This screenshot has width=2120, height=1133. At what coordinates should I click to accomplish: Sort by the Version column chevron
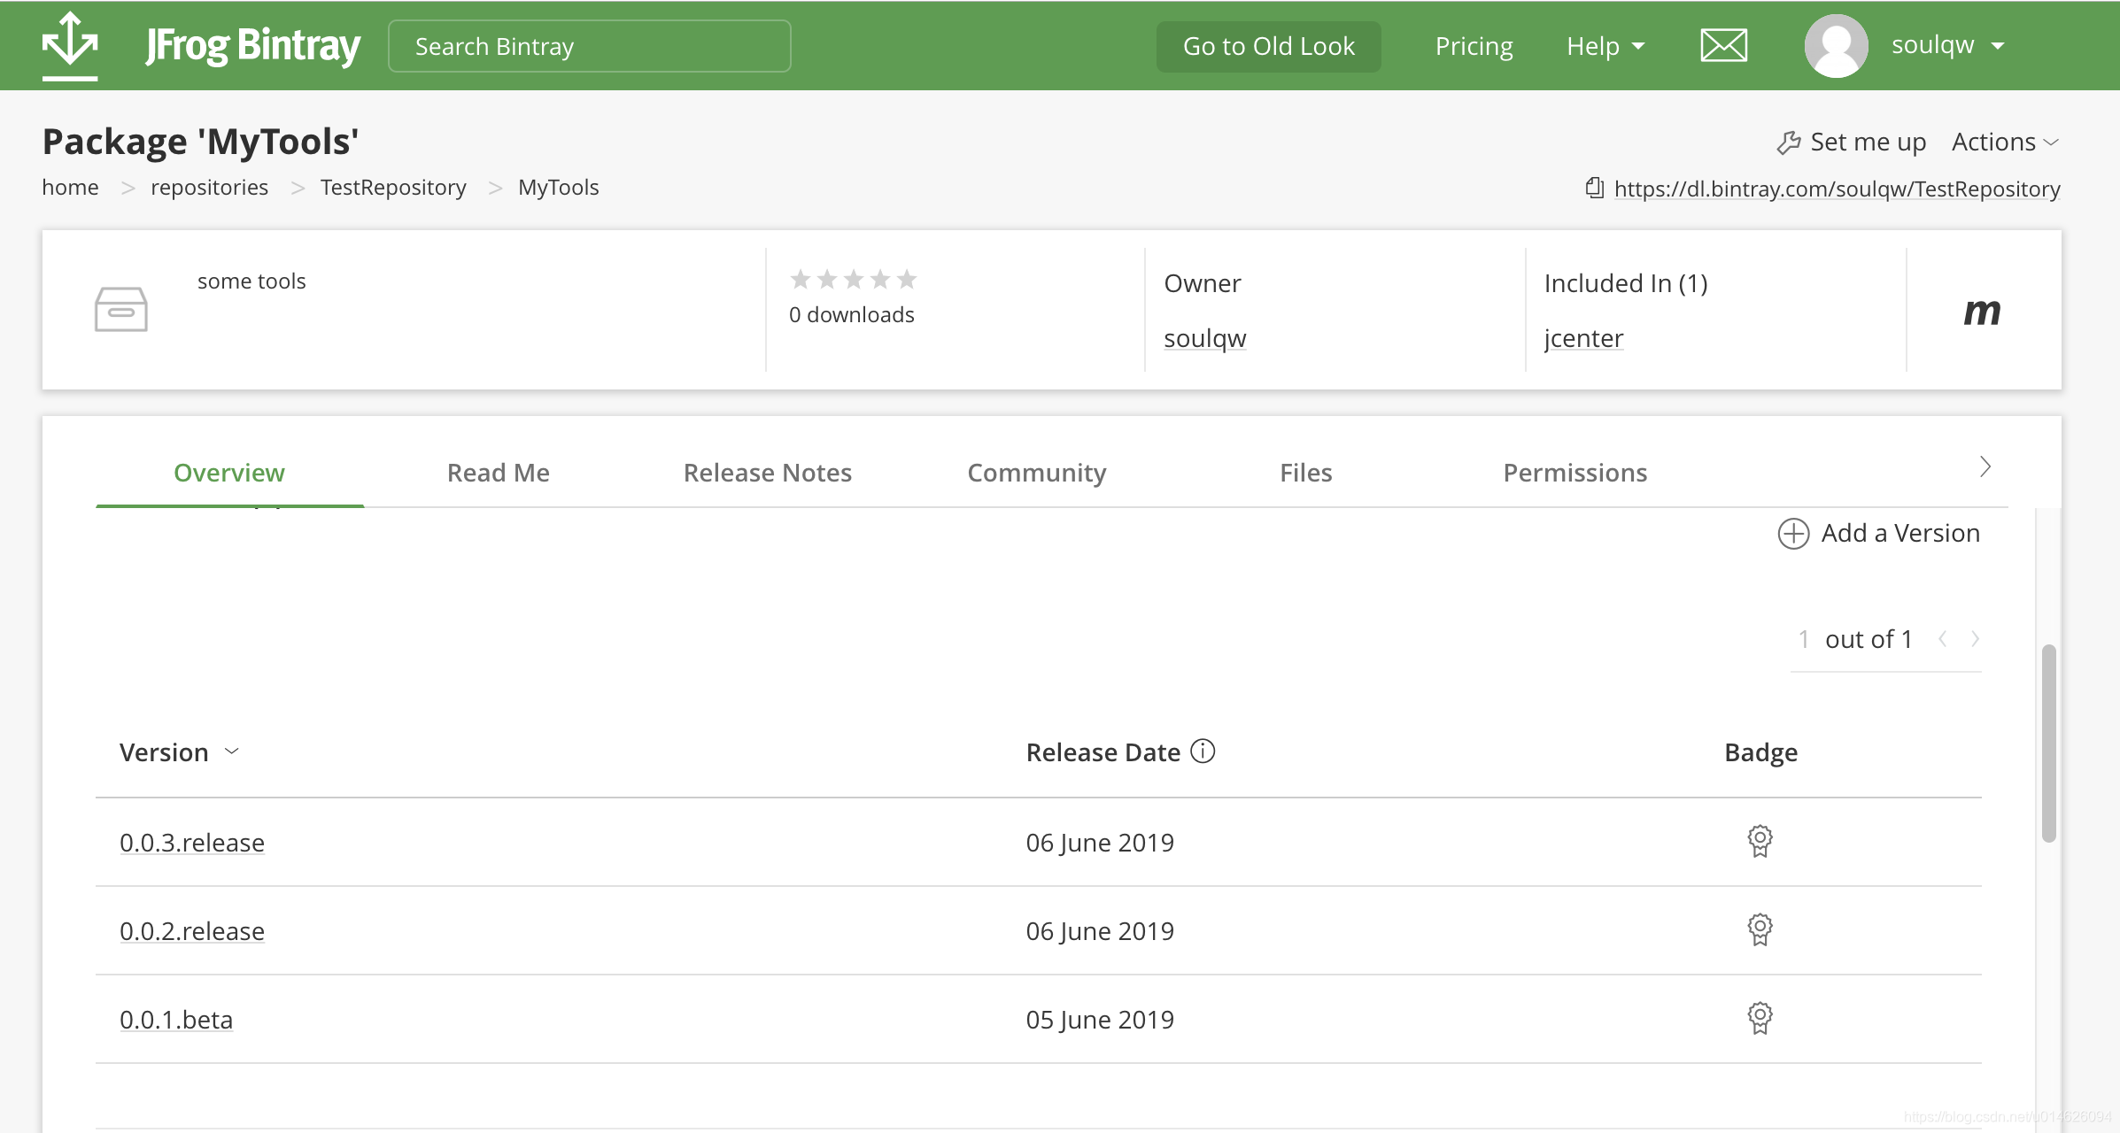coord(232,751)
